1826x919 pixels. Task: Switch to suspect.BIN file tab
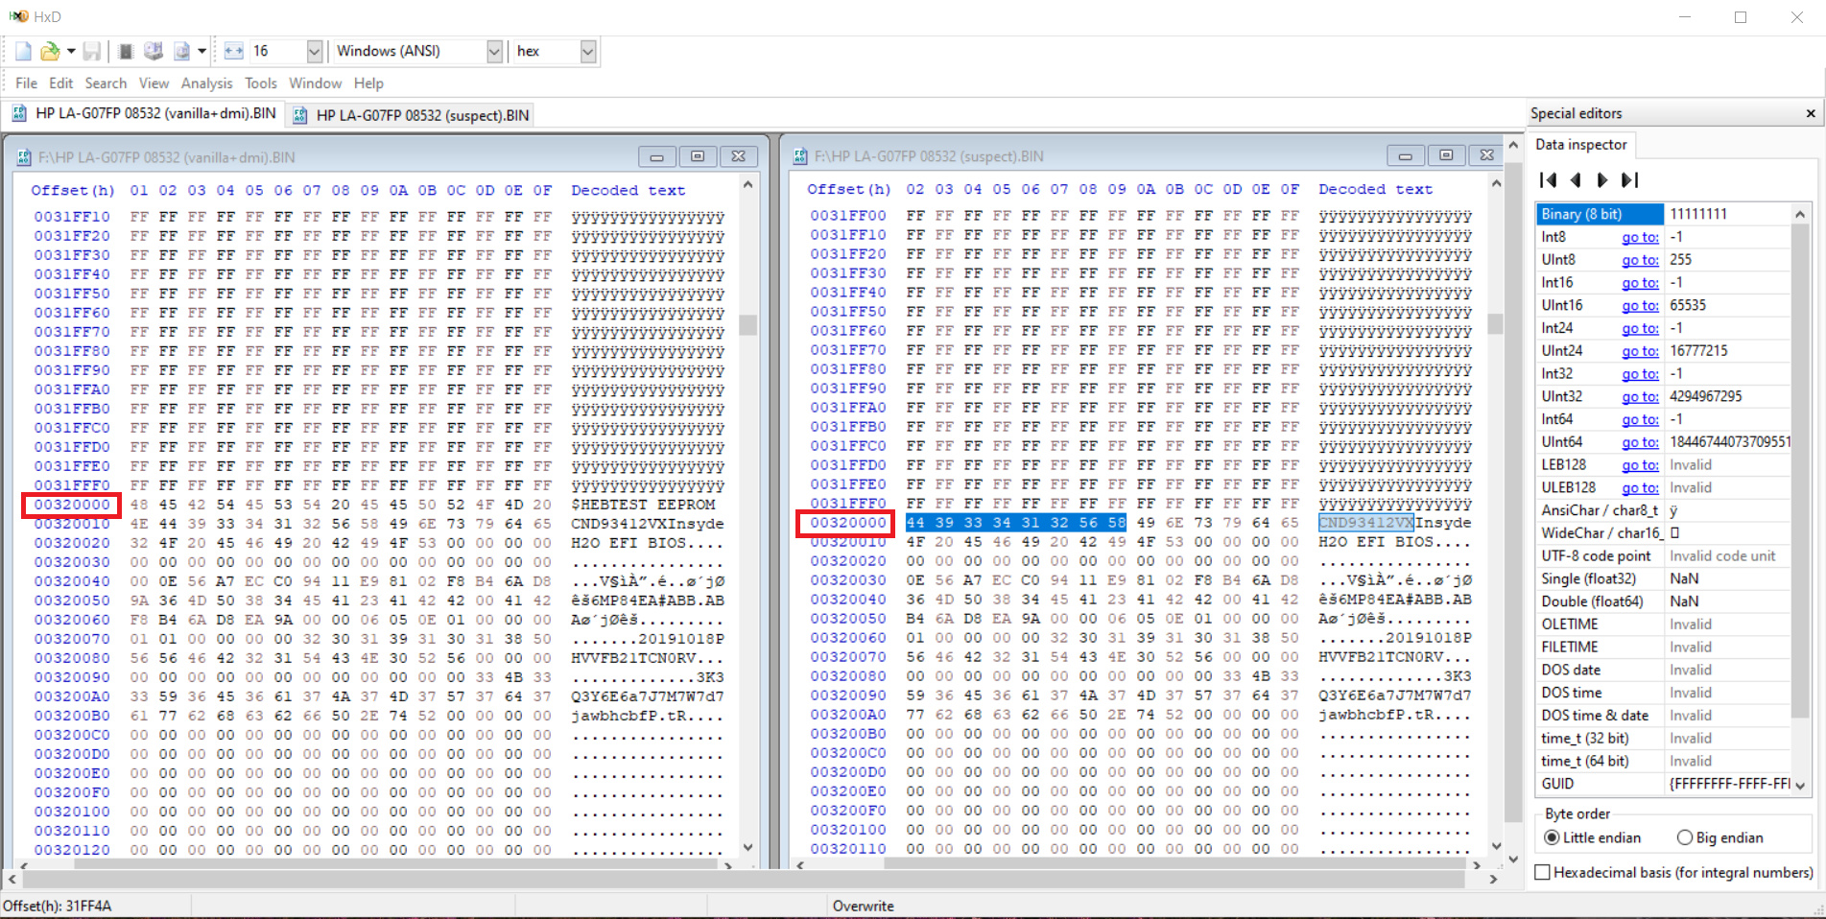coord(410,115)
